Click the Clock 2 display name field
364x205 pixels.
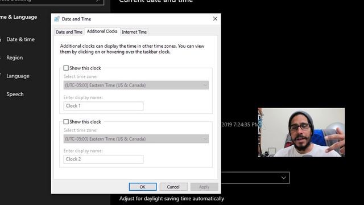pos(104,159)
